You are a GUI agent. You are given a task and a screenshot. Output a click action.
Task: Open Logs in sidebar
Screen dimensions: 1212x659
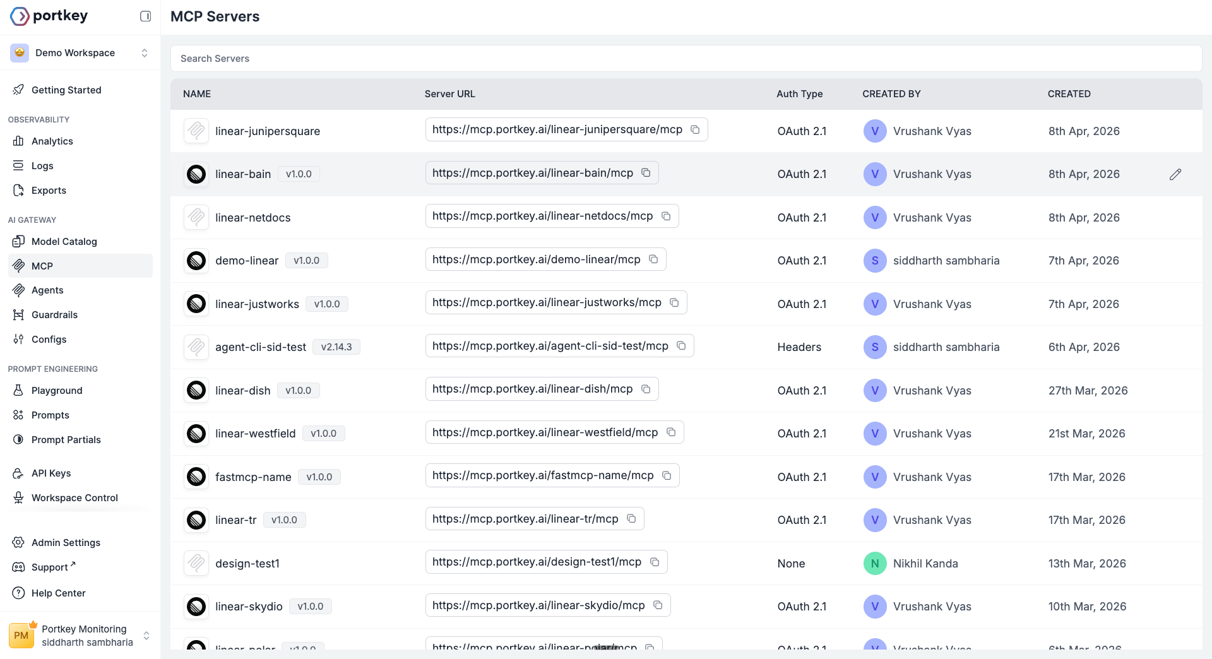click(80, 166)
